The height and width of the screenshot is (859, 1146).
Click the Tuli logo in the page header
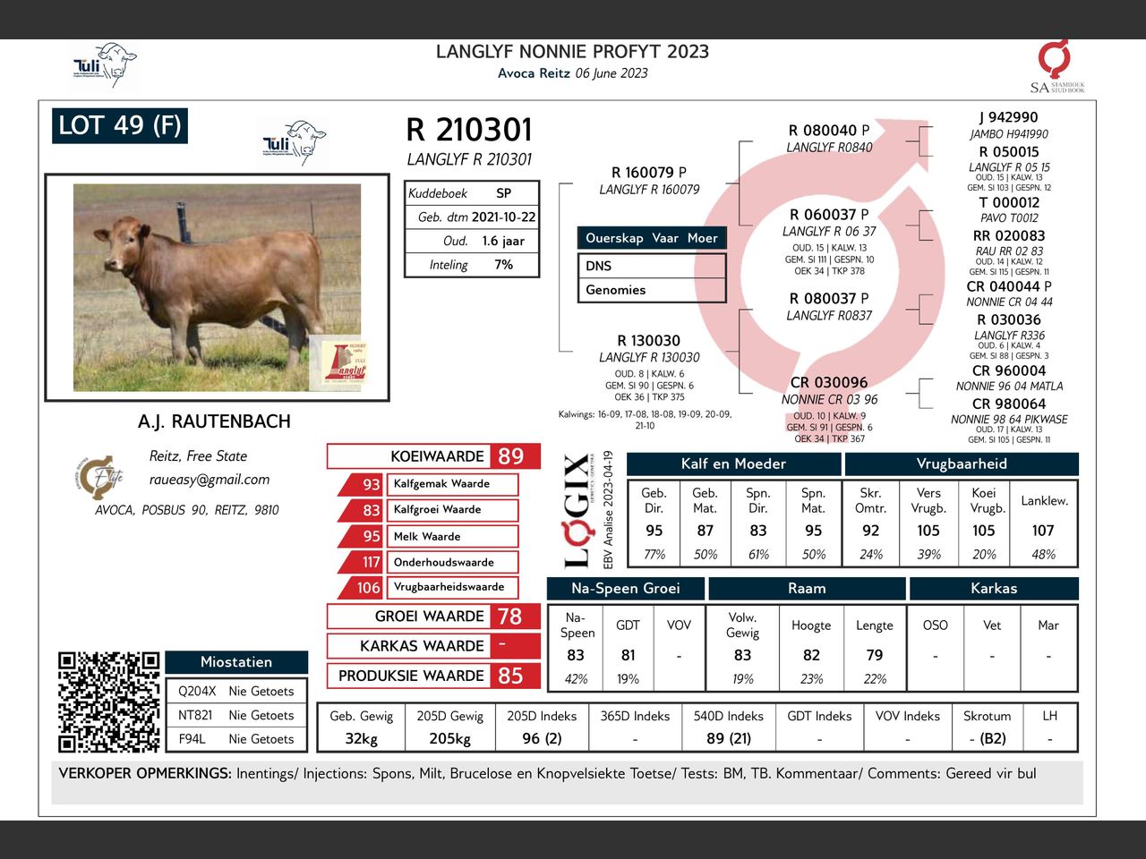coord(105,65)
